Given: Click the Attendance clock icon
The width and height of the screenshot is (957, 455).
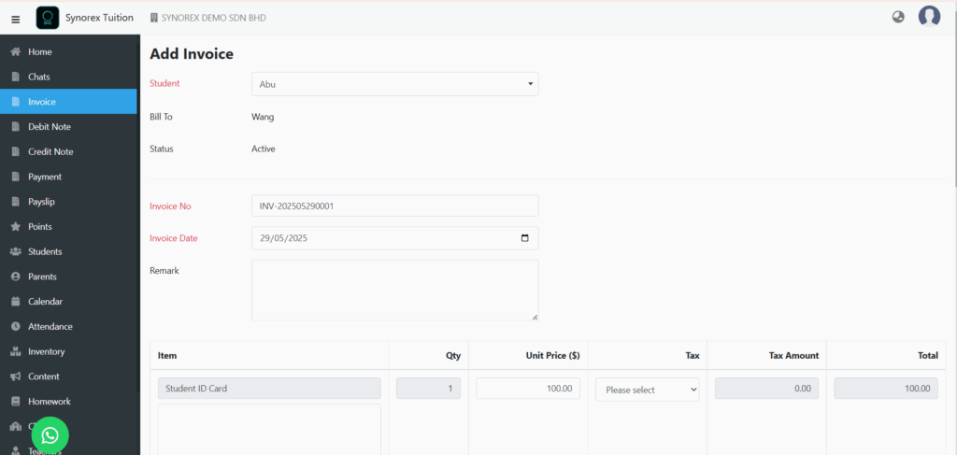Looking at the screenshot, I should 16,326.
